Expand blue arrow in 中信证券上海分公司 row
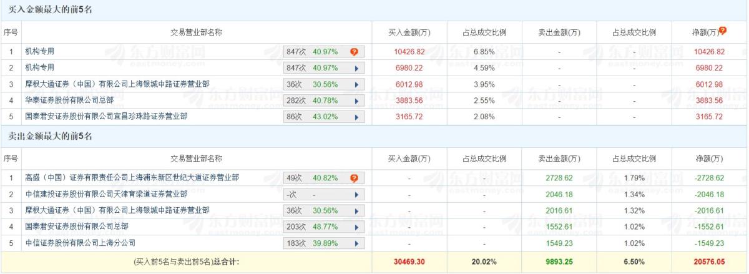The width and height of the screenshot is (749, 274). pos(356,243)
